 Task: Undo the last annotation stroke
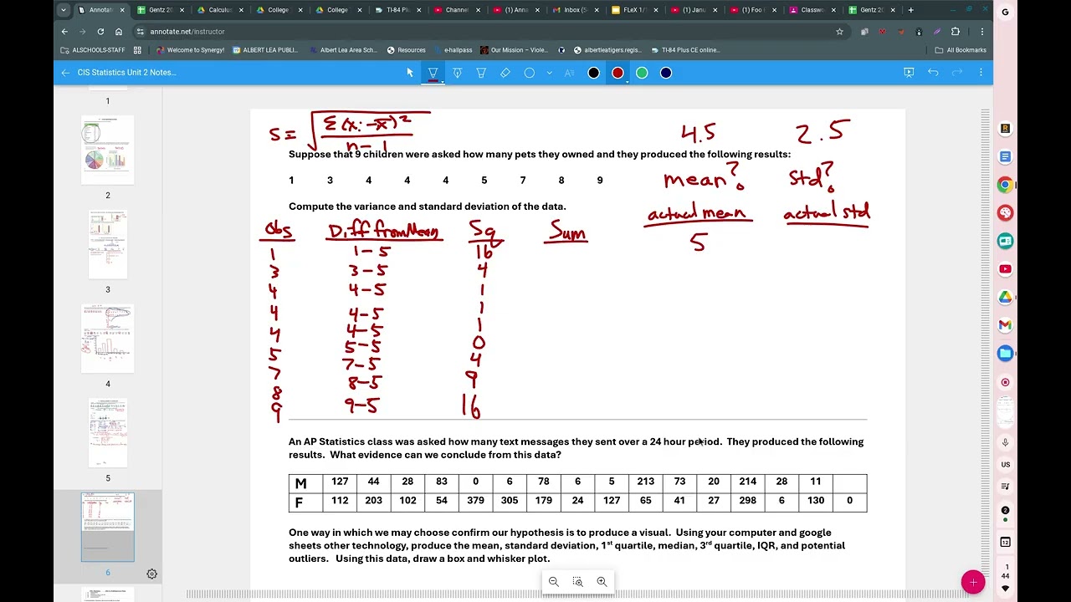(933, 73)
